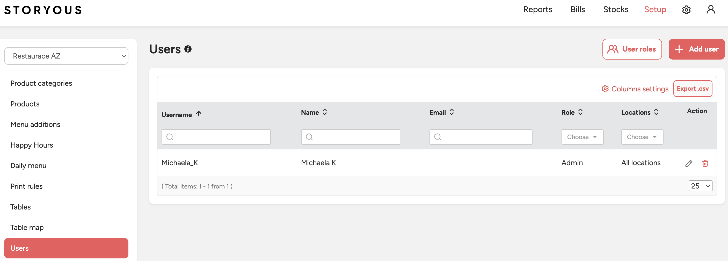This screenshot has width=728, height=261.
Task: Sort the Name column with sort arrows
Action: point(325,112)
